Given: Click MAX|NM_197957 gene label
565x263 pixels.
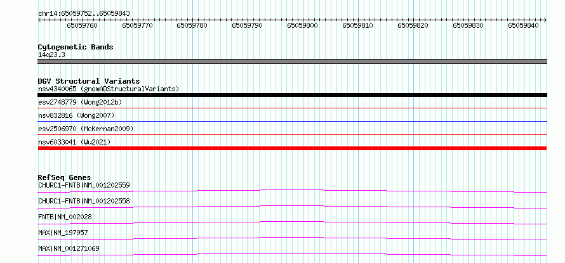Looking at the screenshot, I should tap(63, 233).
